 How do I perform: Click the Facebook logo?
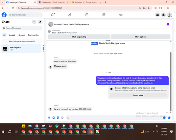click(x=4, y=15)
